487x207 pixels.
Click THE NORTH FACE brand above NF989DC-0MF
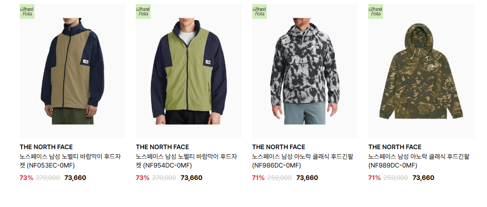click(x=395, y=147)
